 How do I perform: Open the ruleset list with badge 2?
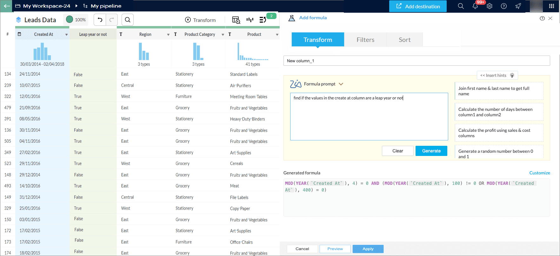(263, 20)
